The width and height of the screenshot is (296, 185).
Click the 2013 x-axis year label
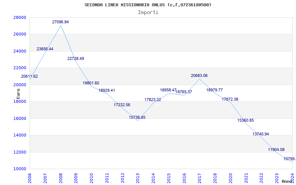pos(138,178)
